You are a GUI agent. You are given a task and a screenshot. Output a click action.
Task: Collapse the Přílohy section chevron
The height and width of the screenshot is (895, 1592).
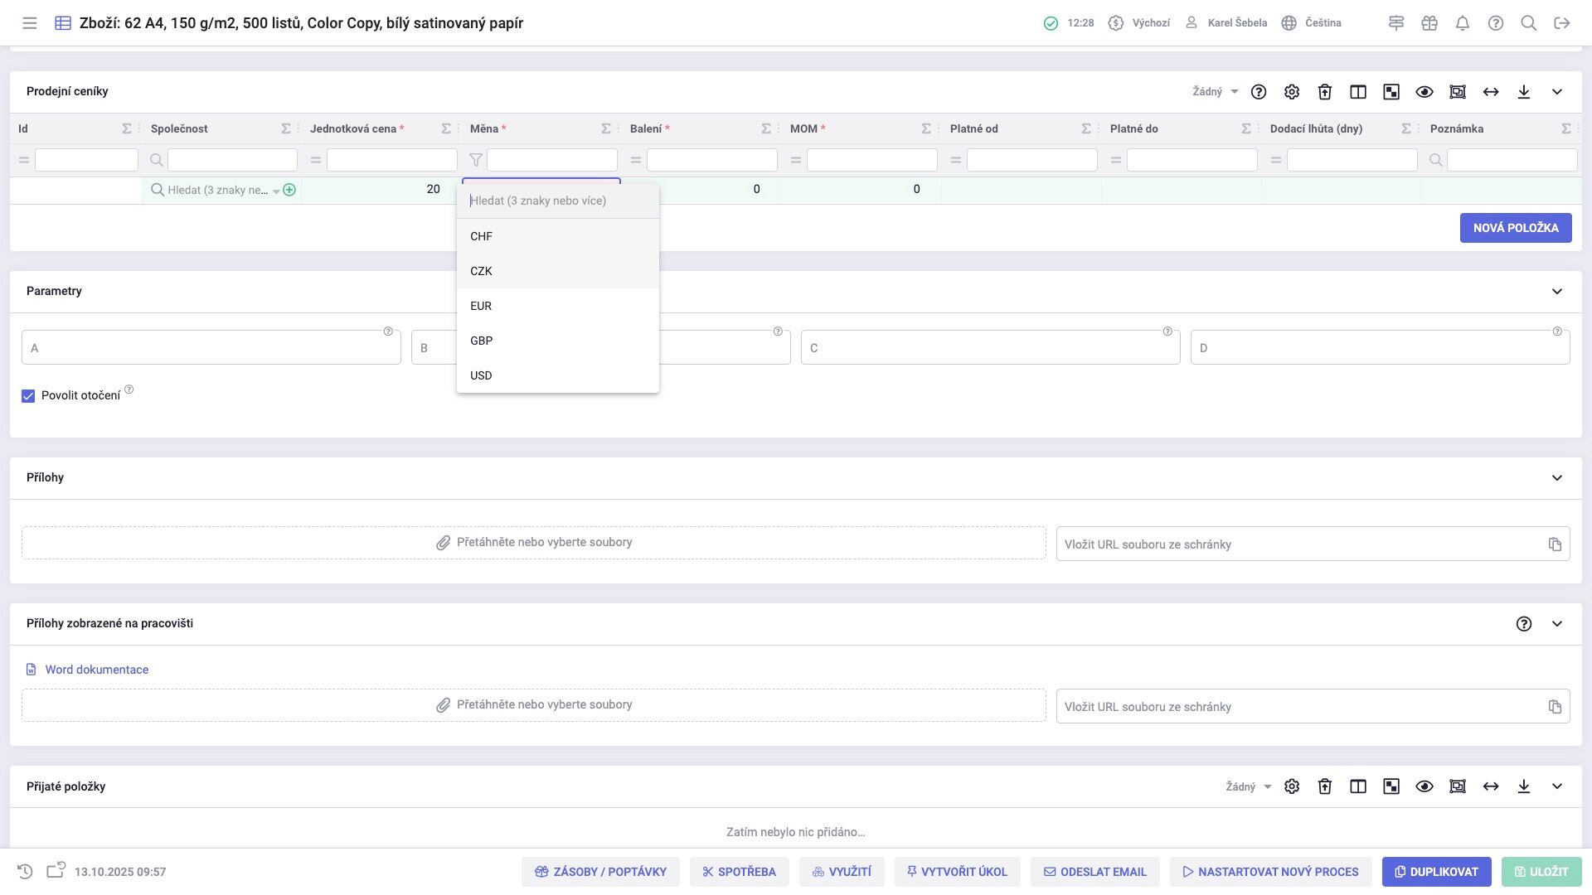1557,478
